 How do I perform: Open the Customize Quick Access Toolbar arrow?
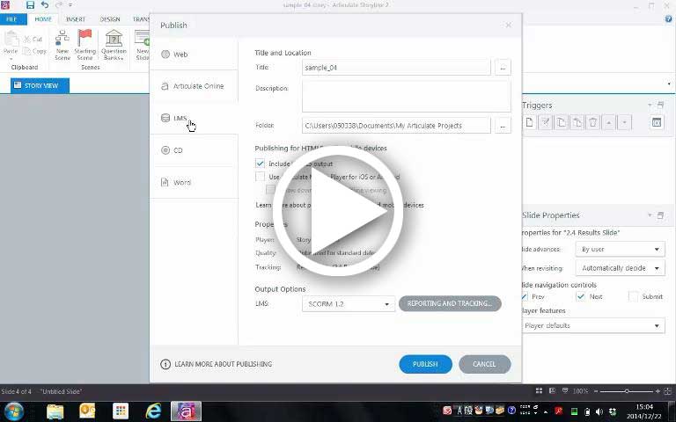pos(70,5)
